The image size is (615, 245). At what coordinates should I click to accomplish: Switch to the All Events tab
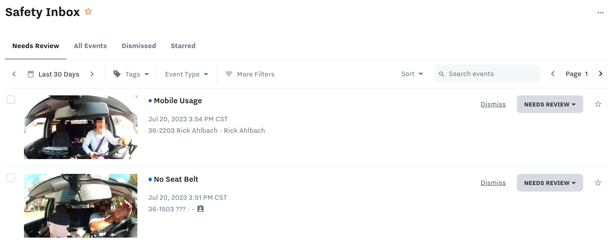[x=90, y=46]
